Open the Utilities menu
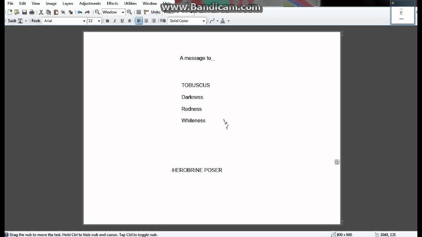Image resolution: width=422 pixels, height=237 pixels. click(131, 4)
